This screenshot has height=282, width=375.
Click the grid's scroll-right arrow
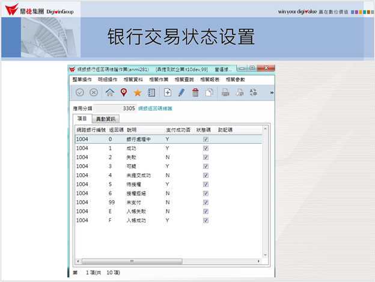(x=258, y=261)
